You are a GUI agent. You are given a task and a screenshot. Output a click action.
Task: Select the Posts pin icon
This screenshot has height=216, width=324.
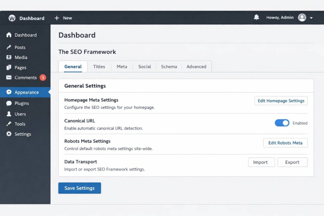pos(9,47)
